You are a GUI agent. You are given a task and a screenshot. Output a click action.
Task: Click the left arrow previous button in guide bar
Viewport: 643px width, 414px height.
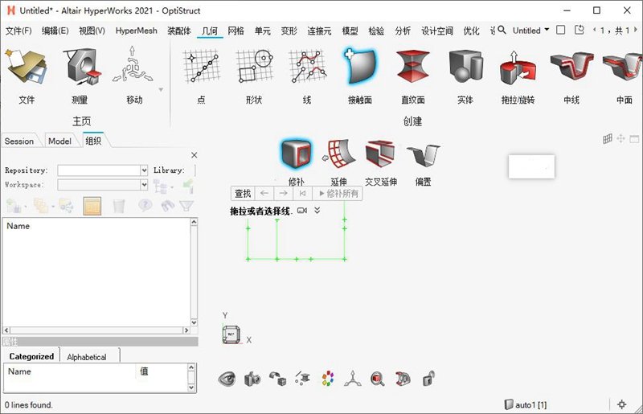[264, 193]
